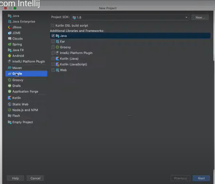Pick the Android robot icon
This screenshot has width=215, height=184.
point(10,56)
